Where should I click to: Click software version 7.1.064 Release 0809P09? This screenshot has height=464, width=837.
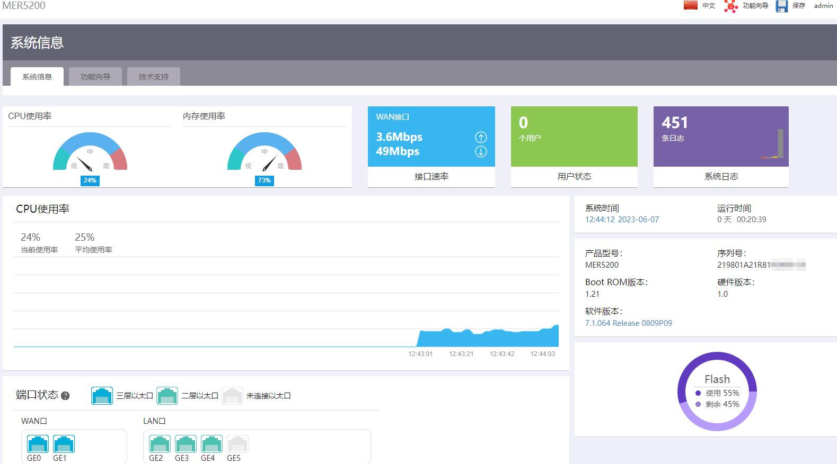(x=629, y=323)
